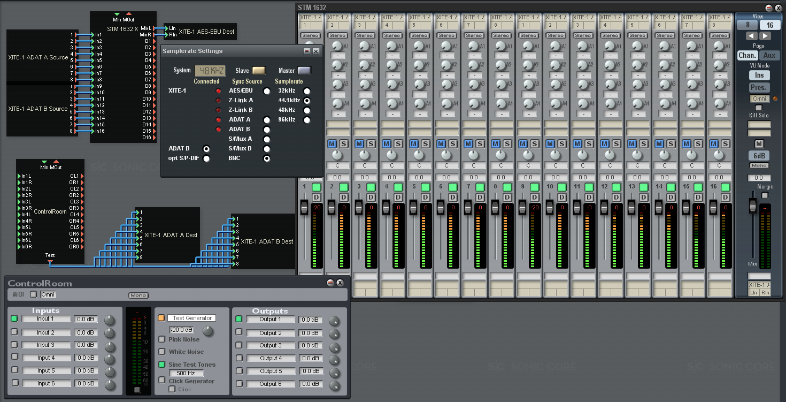Click the green button on channel 16

[x=726, y=187]
